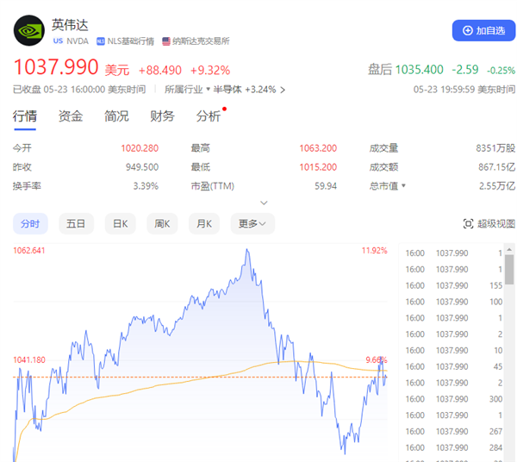Select the 月K chart period
The image size is (517, 462).
click(x=203, y=223)
